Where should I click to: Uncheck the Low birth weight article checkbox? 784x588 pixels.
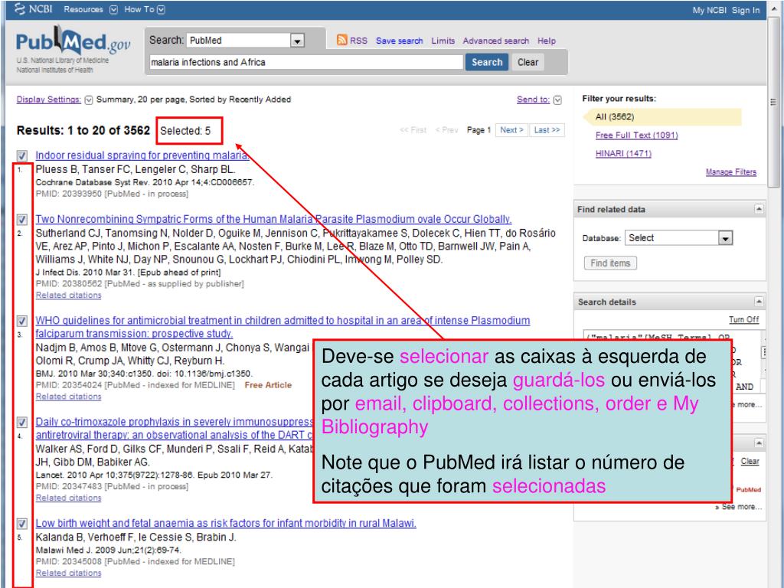22,524
